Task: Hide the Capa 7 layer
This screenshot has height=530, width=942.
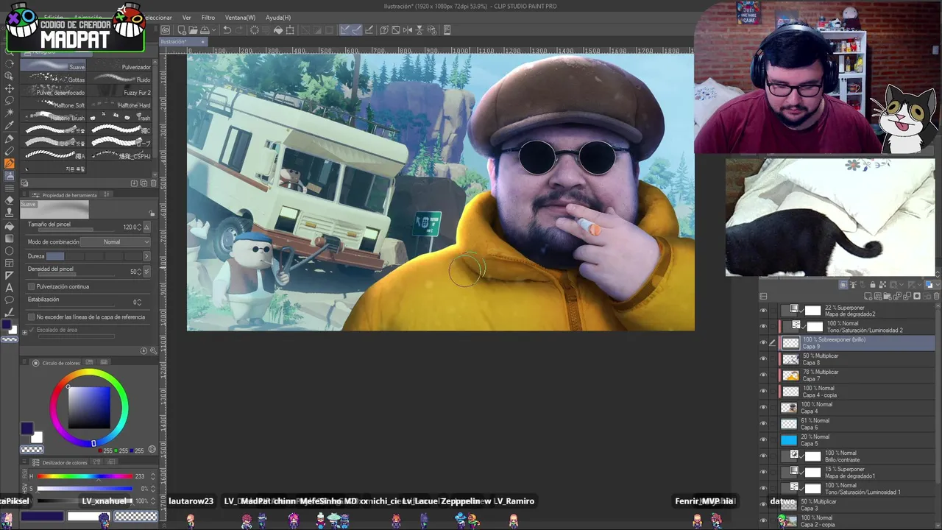Action: coord(763,375)
